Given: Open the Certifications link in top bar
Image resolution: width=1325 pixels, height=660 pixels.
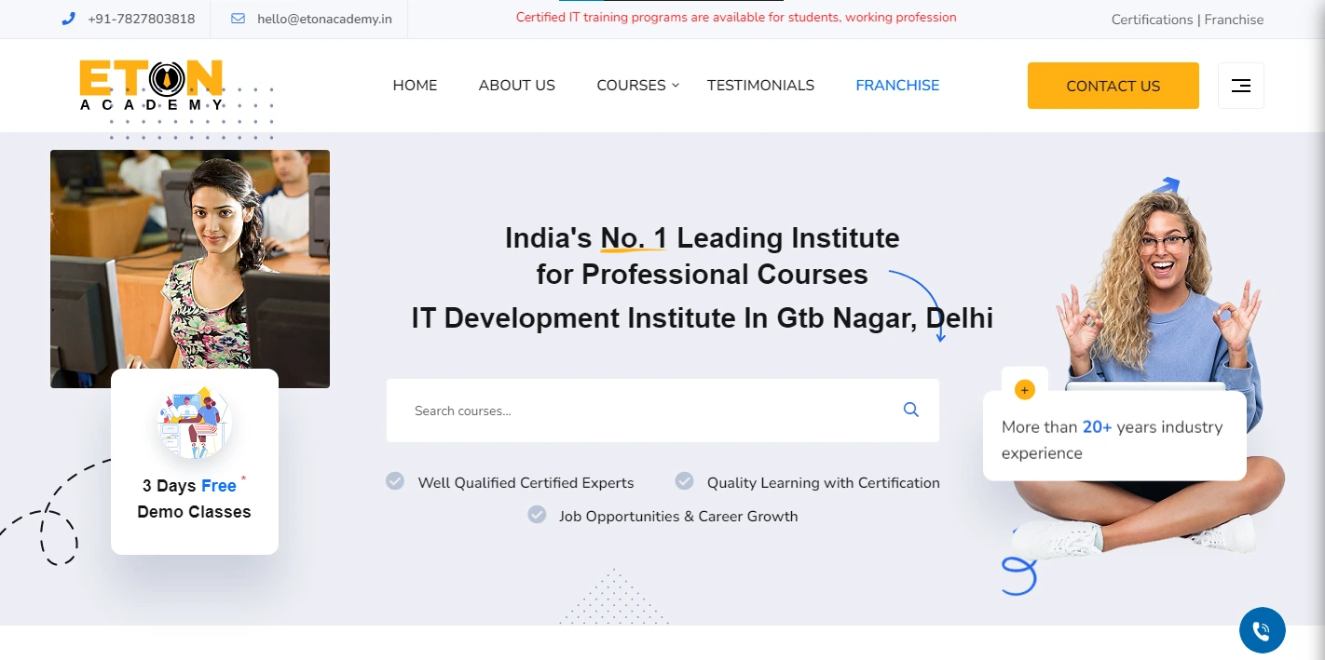Looking at the screenshot, I should click(1152, 20).
